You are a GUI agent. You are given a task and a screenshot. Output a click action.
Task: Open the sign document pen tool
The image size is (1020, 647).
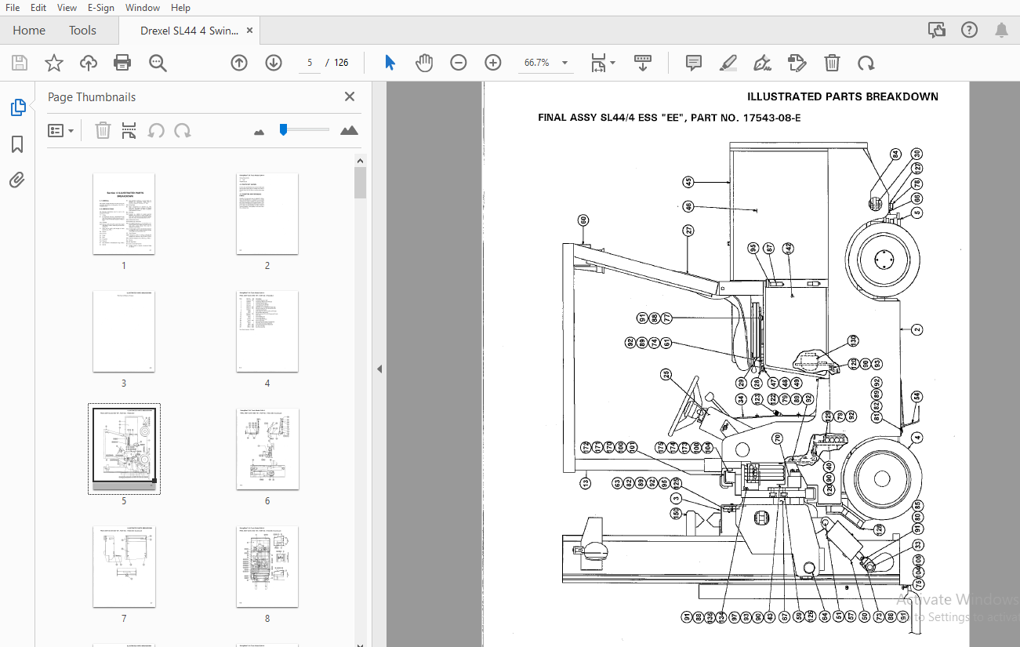[762, 63]
